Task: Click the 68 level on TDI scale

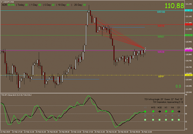Action: point(186,106)
